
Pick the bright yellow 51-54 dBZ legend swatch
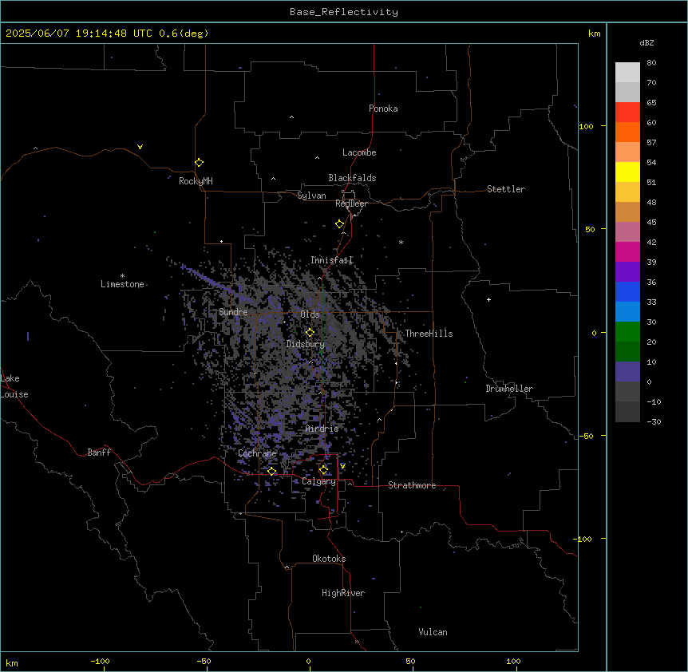pyautogui.click(x=627, y=172)
